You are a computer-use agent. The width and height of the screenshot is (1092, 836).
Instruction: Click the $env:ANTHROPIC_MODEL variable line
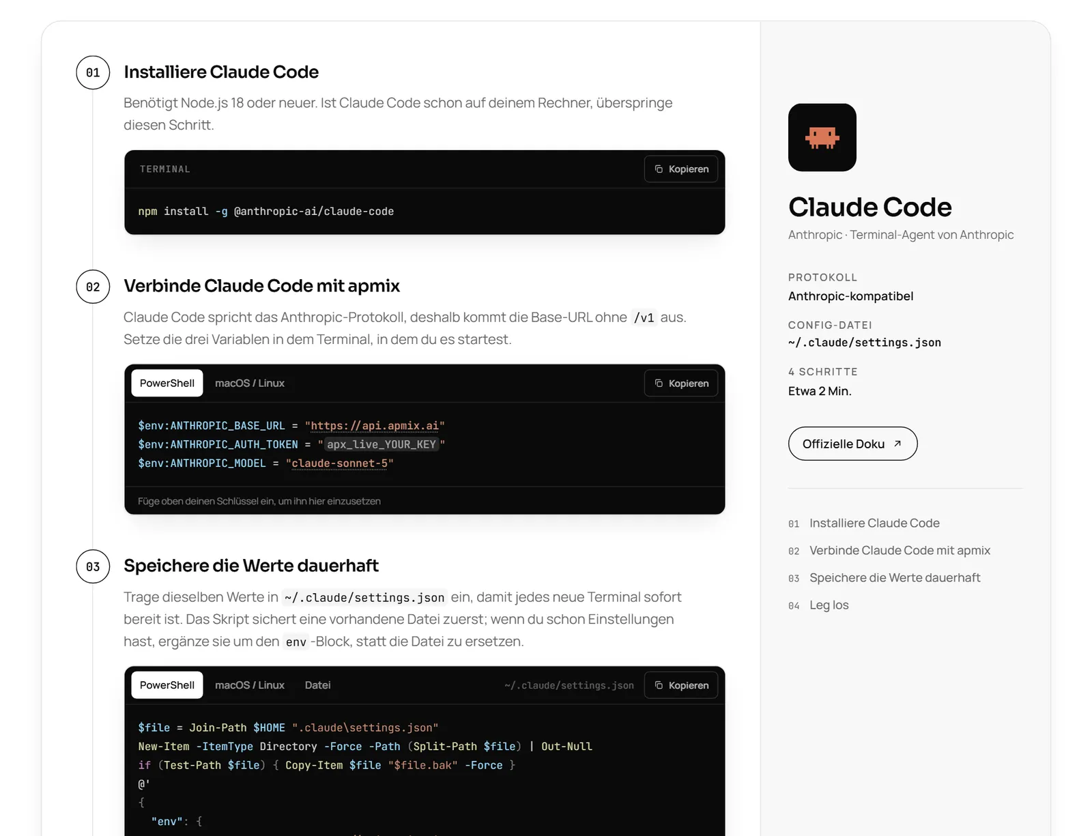(266, 463)
